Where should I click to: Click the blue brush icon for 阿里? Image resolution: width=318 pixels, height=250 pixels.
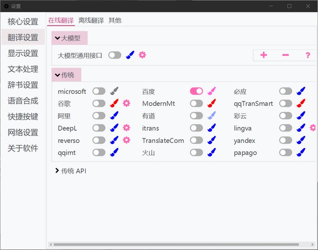coord(114,115)
